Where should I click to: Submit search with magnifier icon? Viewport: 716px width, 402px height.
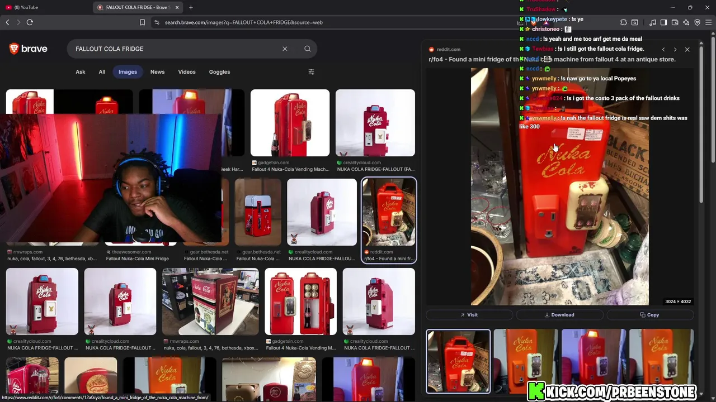(x=308, y=49)
